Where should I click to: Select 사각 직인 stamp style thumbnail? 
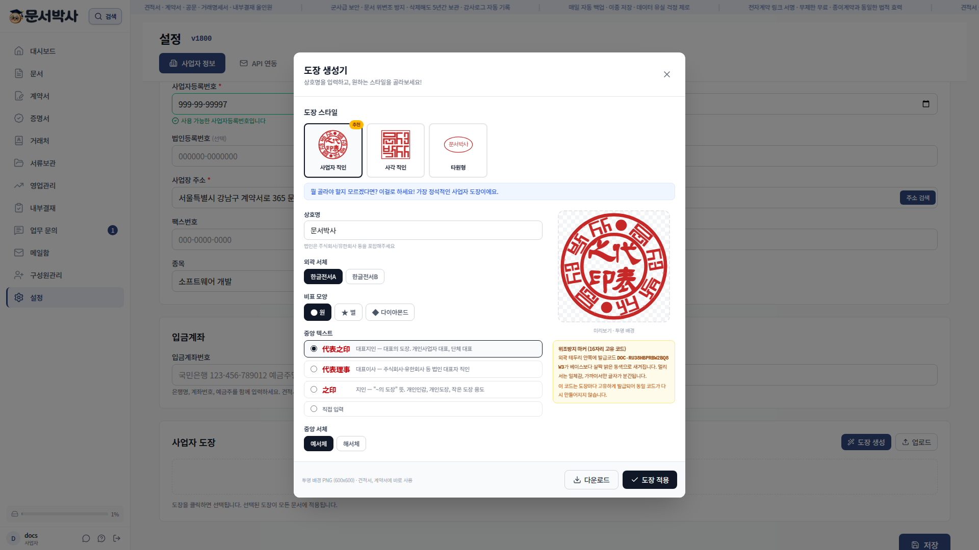click(396, 150)
